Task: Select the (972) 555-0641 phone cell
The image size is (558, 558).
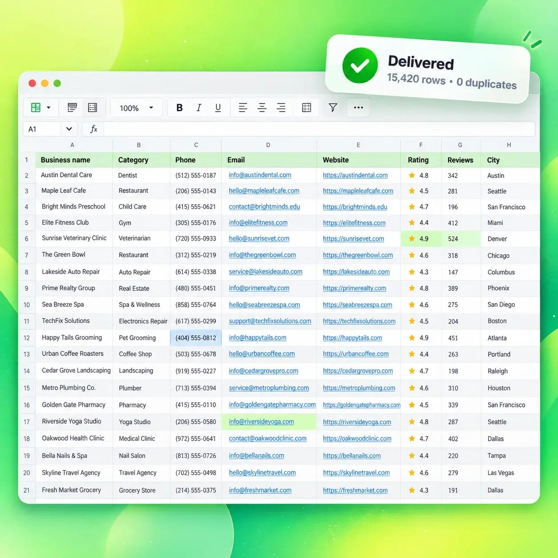Action: click(196, 439)
